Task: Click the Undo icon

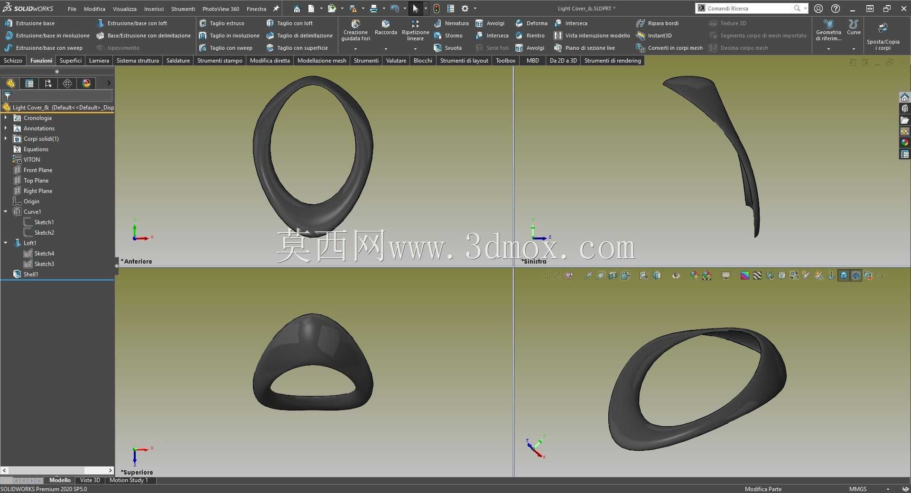Action: coord(394,9)
